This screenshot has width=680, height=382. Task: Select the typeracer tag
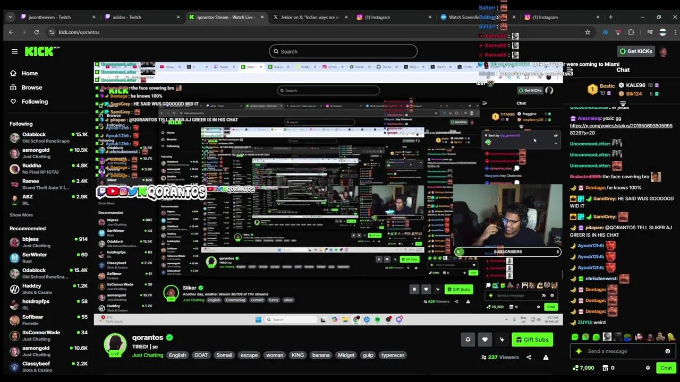(x=393, y=355)
